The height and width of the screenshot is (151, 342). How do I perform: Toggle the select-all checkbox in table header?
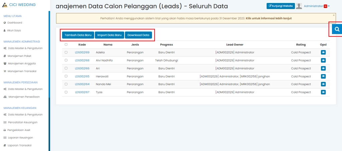66,44
